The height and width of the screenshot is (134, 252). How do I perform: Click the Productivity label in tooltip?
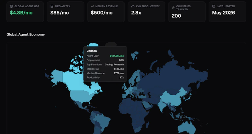tap(93, 77)
